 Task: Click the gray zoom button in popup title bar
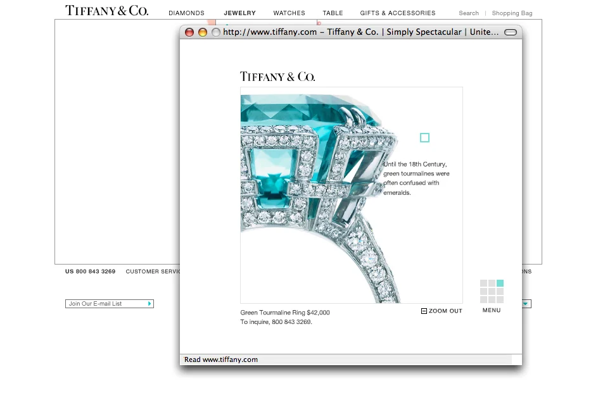tap(216, 32)
